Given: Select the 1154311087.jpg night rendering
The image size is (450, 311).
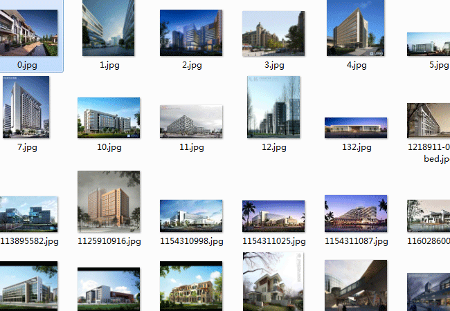Looking at the screenshot, I should point(355,213).
